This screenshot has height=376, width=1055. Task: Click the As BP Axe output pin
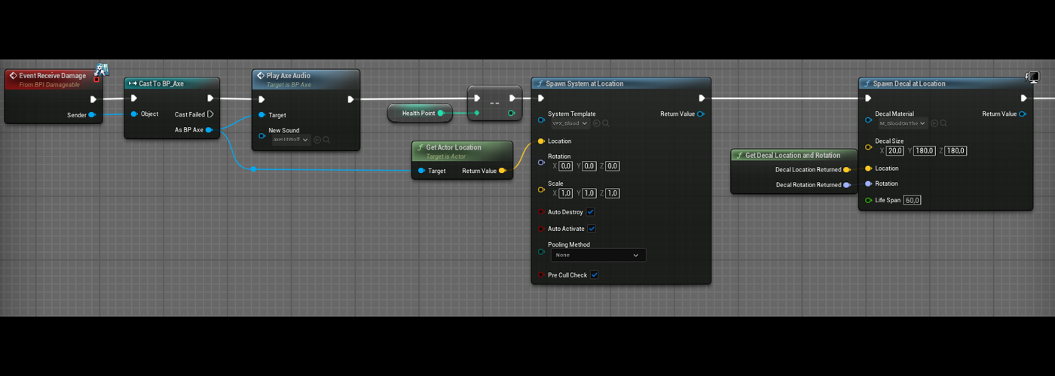[209, 130]
